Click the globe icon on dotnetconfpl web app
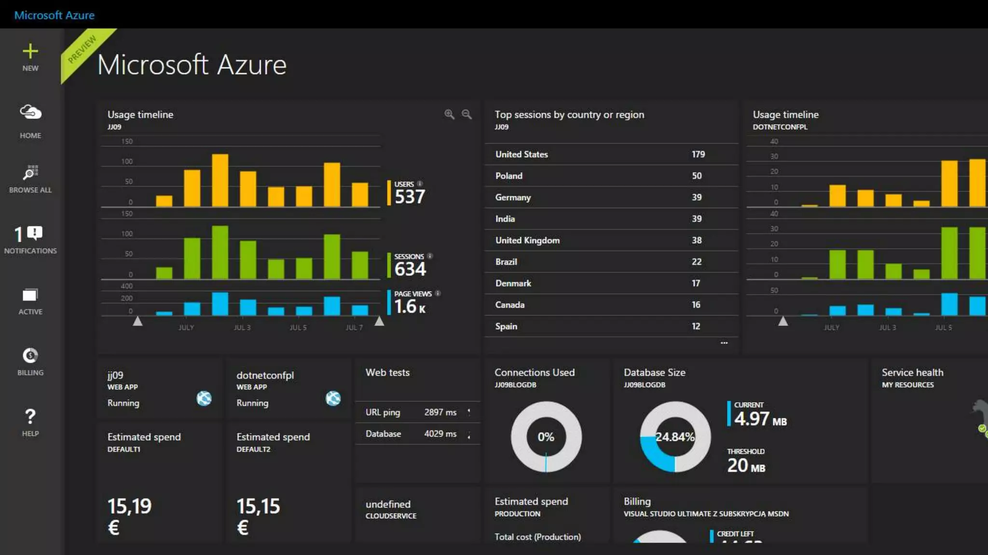 point(333,398)
